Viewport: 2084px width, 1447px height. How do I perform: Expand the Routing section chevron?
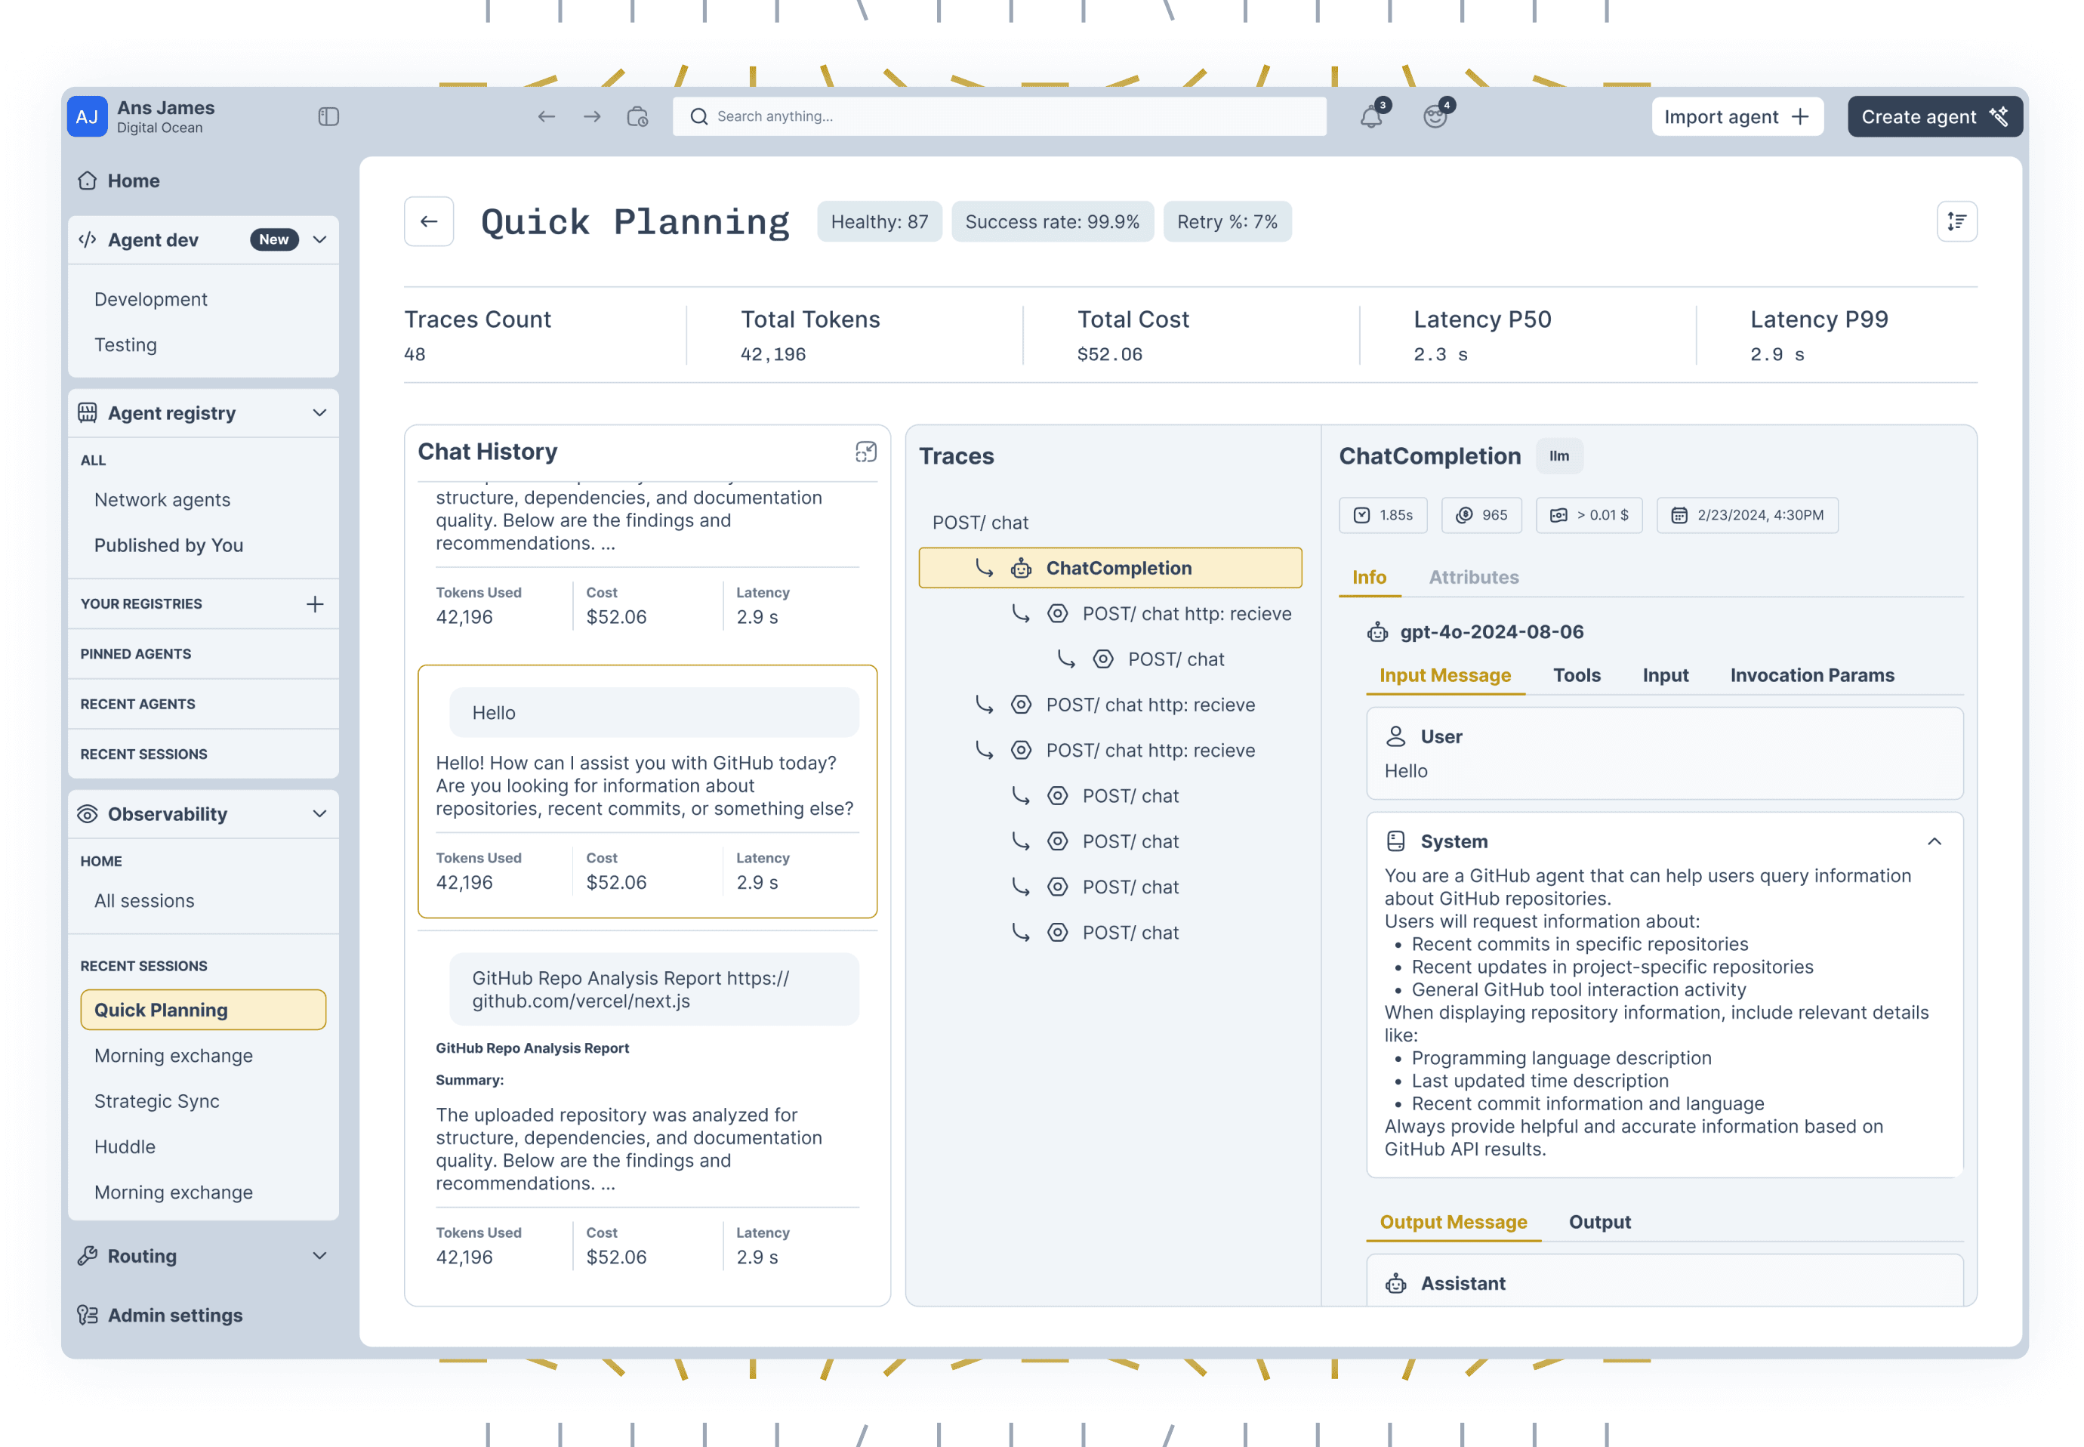tap(319, 1256)
